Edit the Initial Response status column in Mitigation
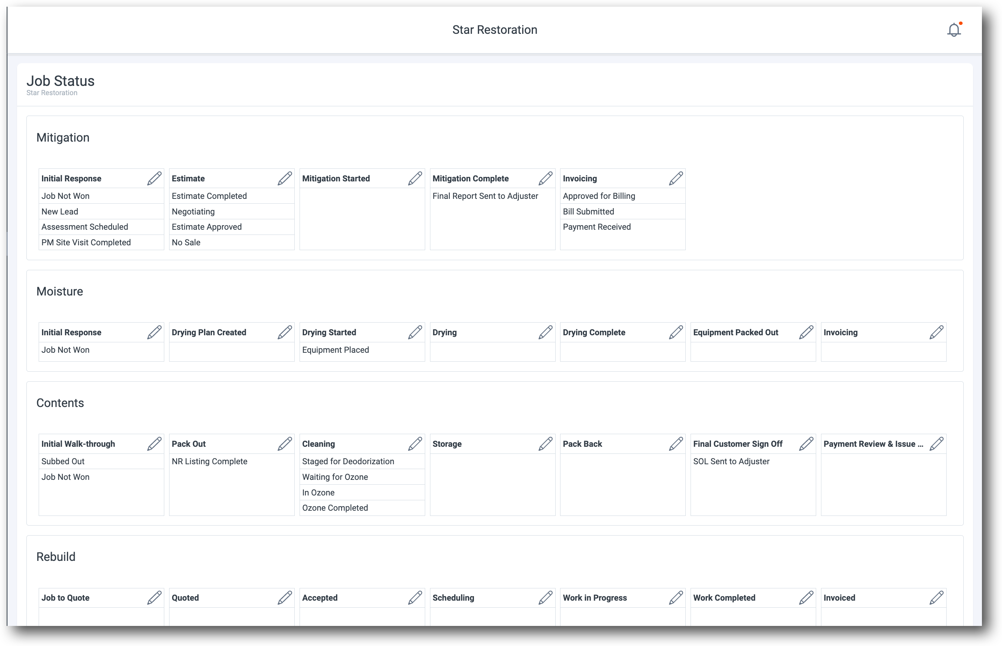 point(154,178)
